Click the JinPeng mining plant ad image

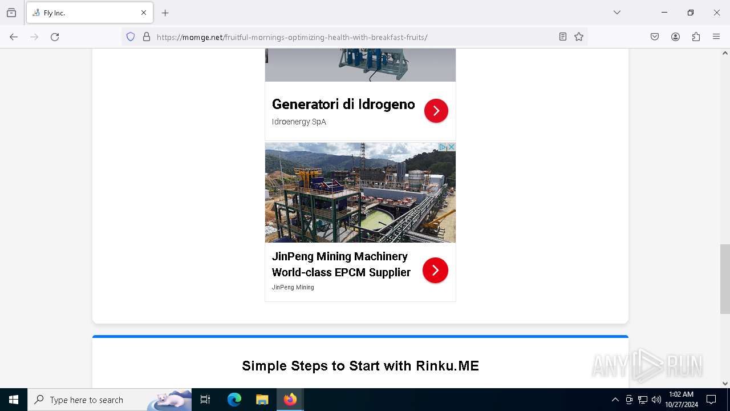click(x=360, y=192)
